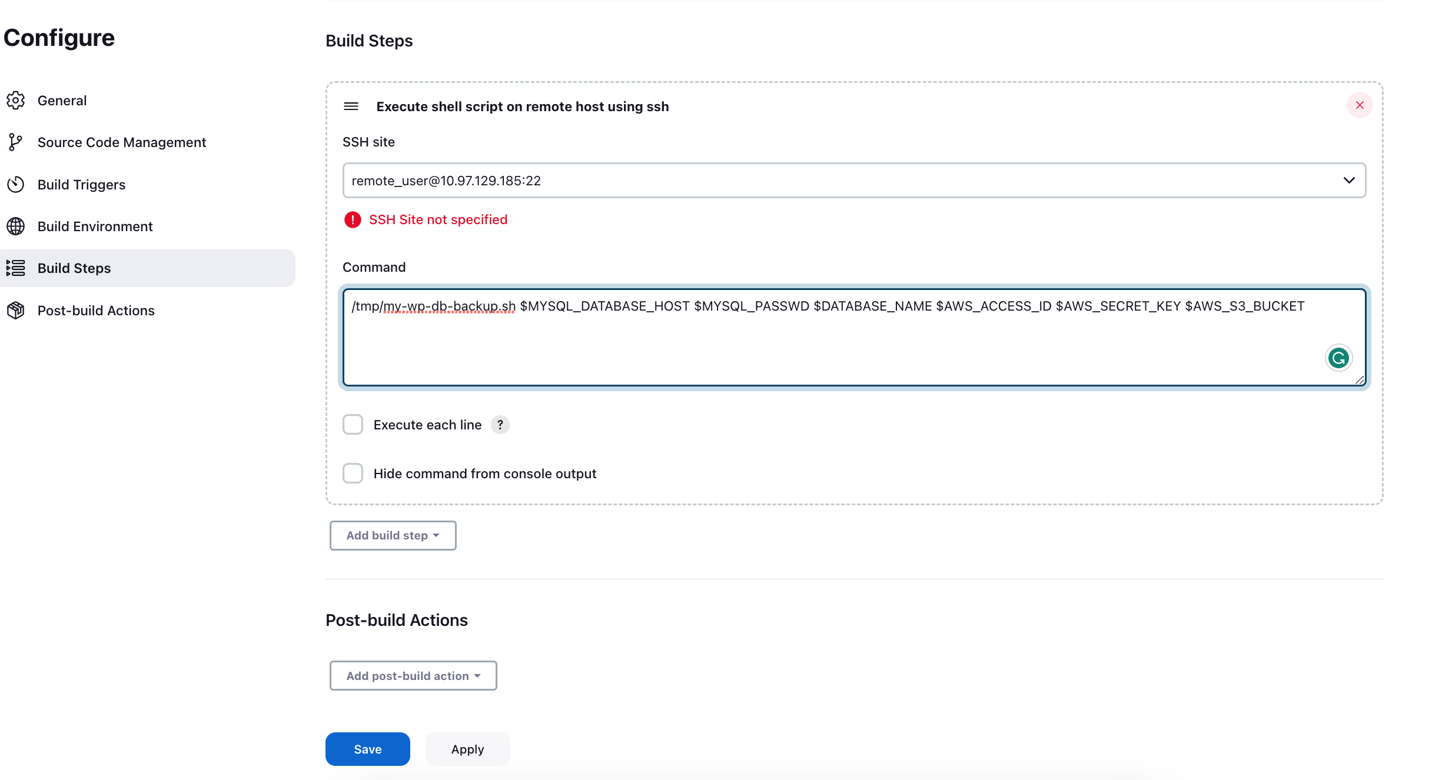Open Source Code Management section
The image size is (1442, 780).
[x=122, y=142]
